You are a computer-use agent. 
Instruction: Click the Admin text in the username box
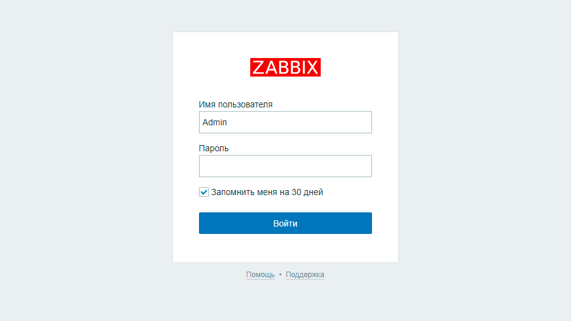coord(215,122)
